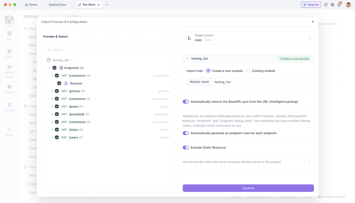Disable the Exclude Static Resource toggle
355x203 pixels.
pos(186,147)
